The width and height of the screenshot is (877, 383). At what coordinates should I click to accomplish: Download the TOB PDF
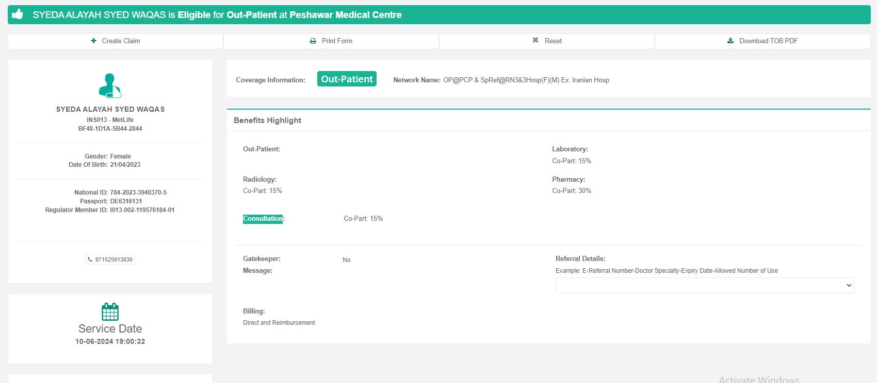[762, 41]
